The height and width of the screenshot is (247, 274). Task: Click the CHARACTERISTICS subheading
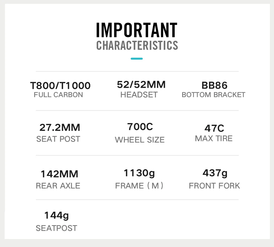pyautogui.click(x=137, y=45)
